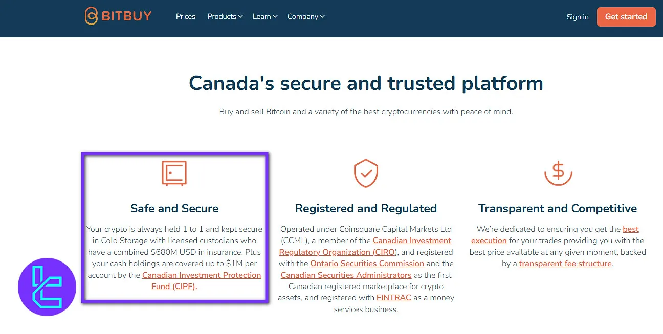Click the safe vault icon
Image resolution: width=663 pixels, height=334 pixels.
(x=174, y=173)
